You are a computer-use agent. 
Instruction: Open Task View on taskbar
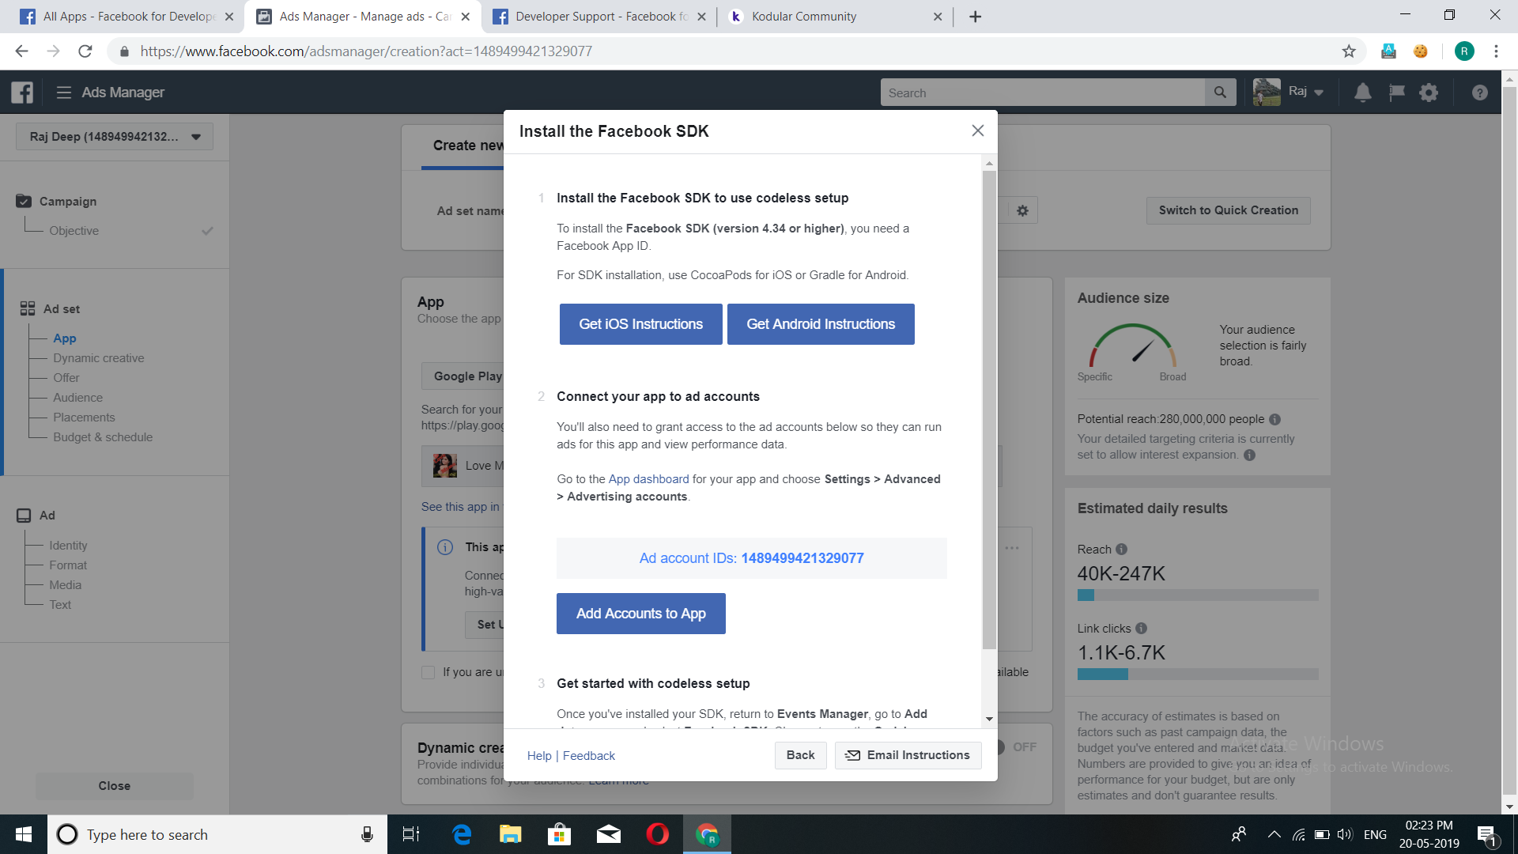coord(411,834)
